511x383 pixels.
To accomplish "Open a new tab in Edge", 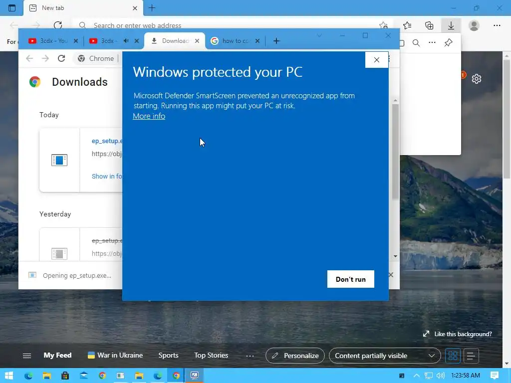I will click(152, 8).
